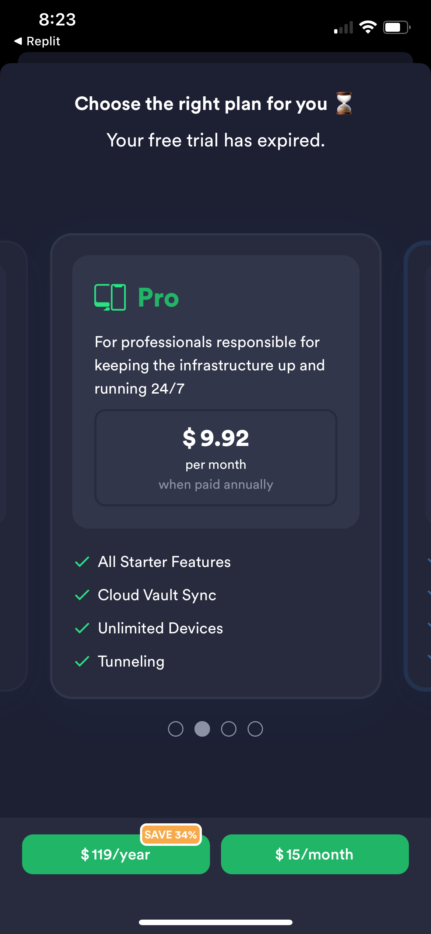Select the fourth plan page dot
Screen dimensions: 431x934
(255, 729)
